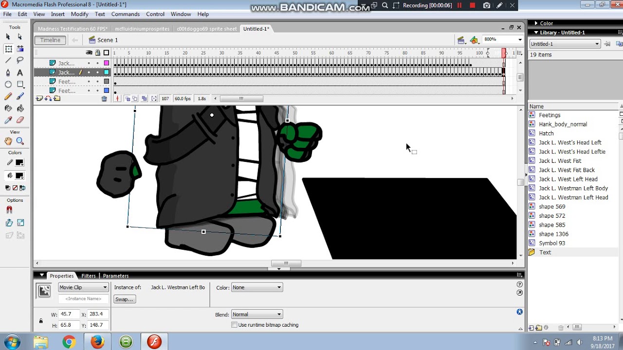Open the Edit Symbols dropdown icon
Screen dimensions: 623x350
click(475, 40)
